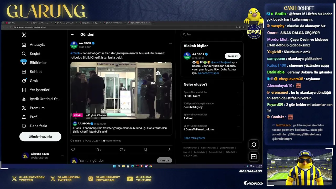336x189 pixels.
Task: Open the post's three-dot more menu
Action: [x=170, y=43]
